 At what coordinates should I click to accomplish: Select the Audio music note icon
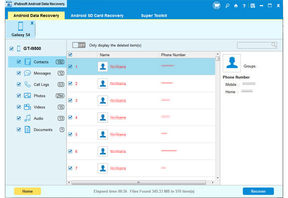point(27,118)
